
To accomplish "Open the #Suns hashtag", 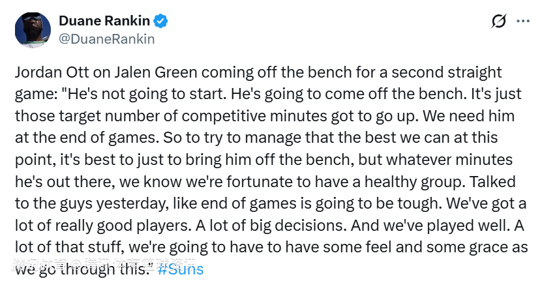I will (181, 269).
